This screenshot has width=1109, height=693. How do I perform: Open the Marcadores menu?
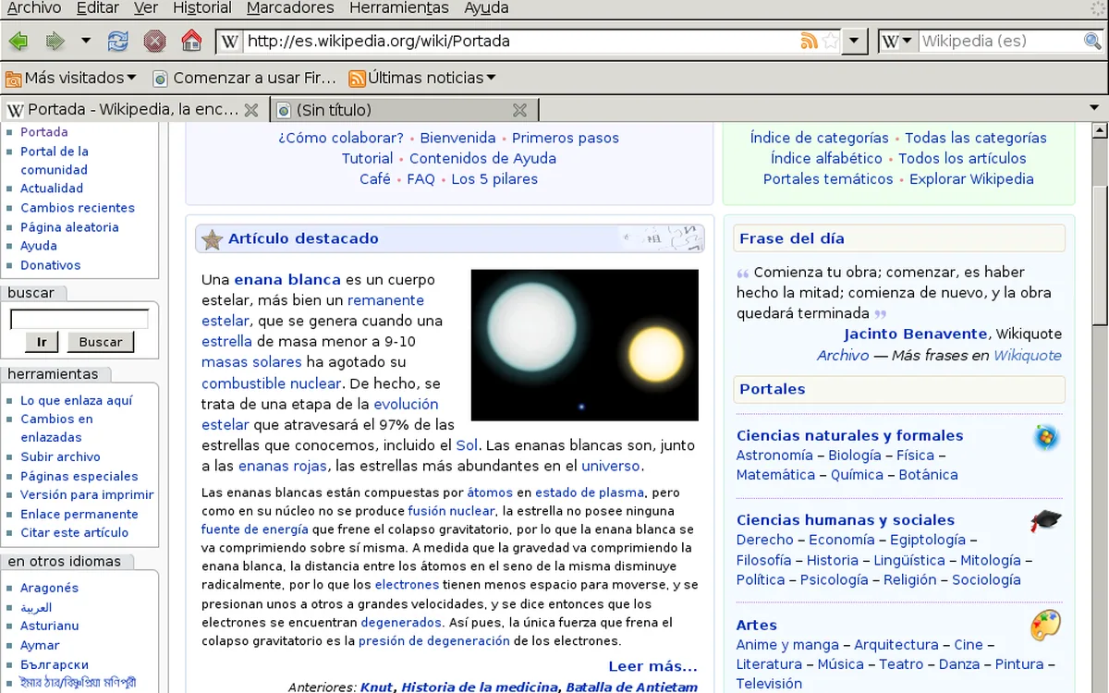290,8
